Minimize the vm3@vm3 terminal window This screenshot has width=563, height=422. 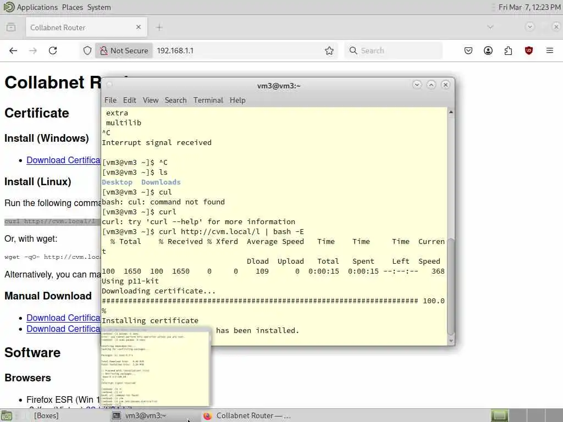coord(417,85)
